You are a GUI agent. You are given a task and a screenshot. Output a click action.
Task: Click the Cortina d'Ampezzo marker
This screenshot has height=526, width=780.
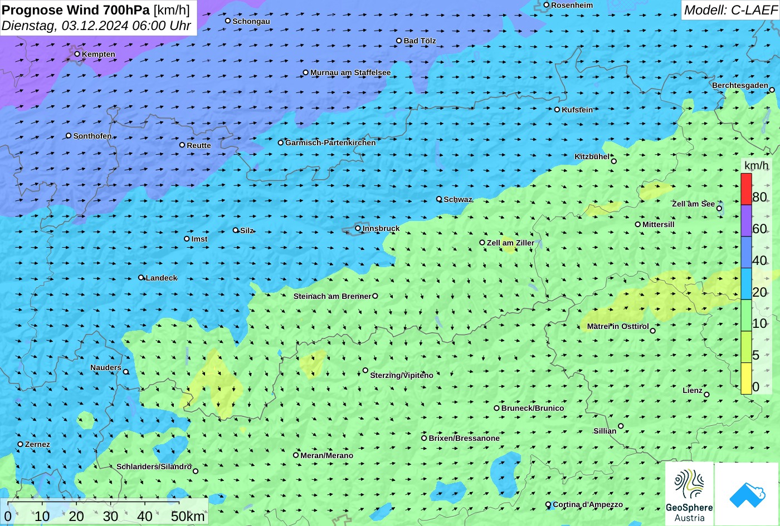pos(548,505)
